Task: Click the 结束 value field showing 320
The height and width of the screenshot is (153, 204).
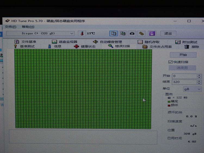Action: click(184, 82)
